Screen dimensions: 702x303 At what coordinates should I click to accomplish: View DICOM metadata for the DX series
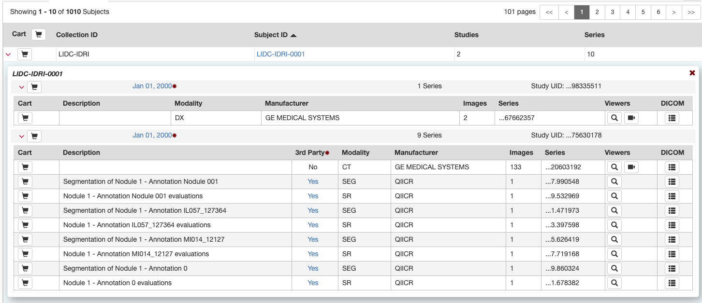coord(672,117)
